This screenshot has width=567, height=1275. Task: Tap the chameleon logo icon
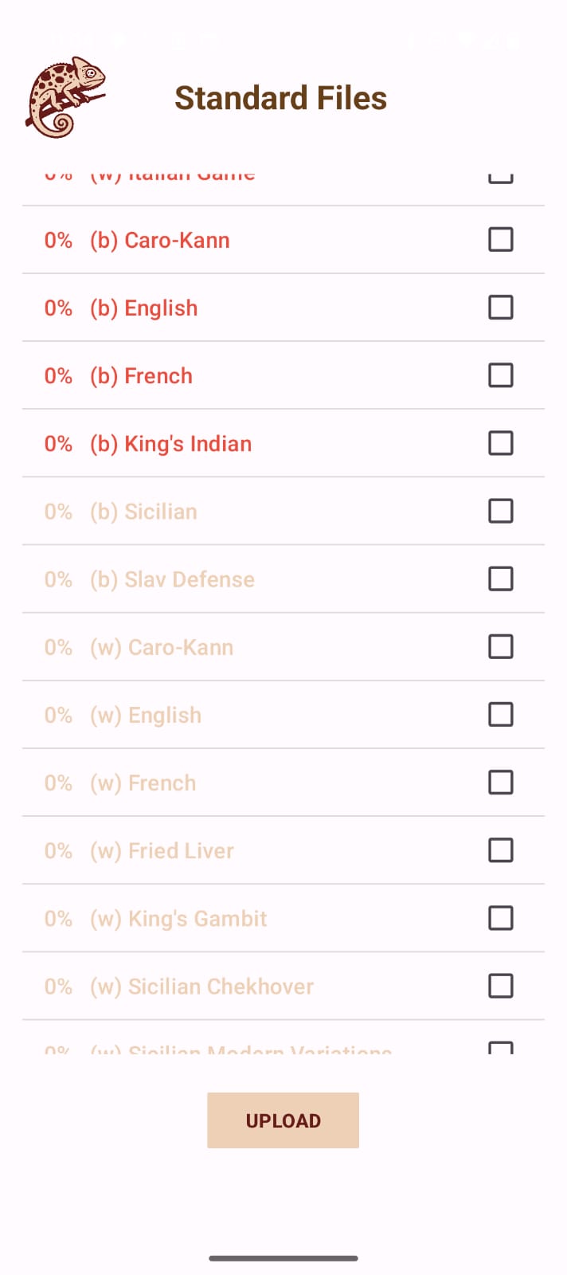point(65,97)
